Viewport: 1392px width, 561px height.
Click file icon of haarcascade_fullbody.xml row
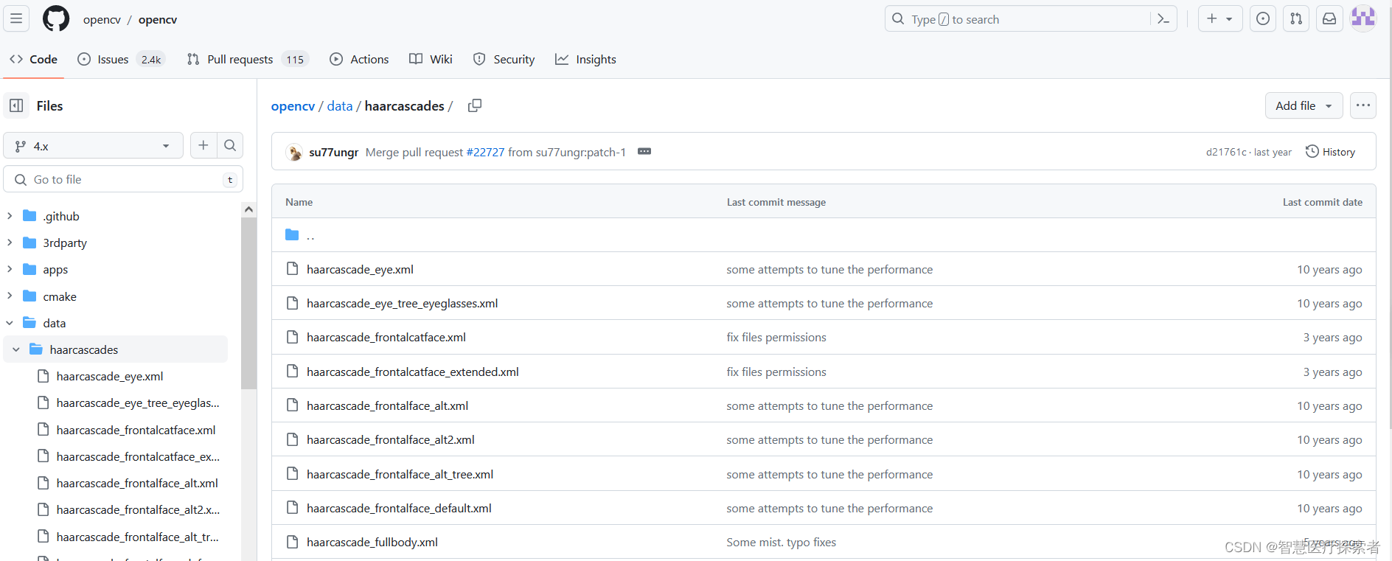pos(292,542)
